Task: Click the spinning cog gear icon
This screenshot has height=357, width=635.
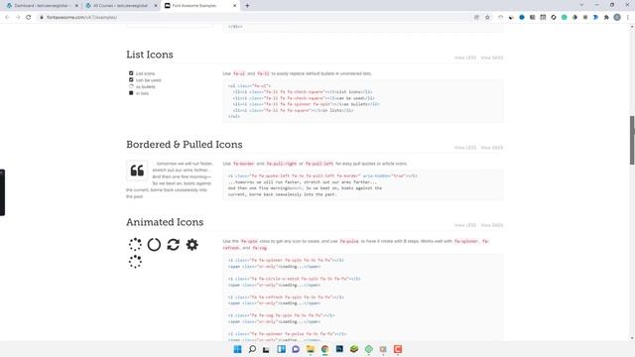Action: click(191, 245)
